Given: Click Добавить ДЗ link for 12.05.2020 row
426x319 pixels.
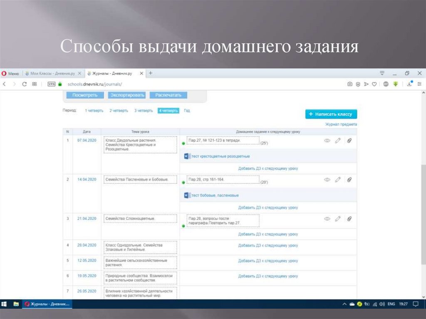Looking at the screenshot, I should tap(268, 261).
